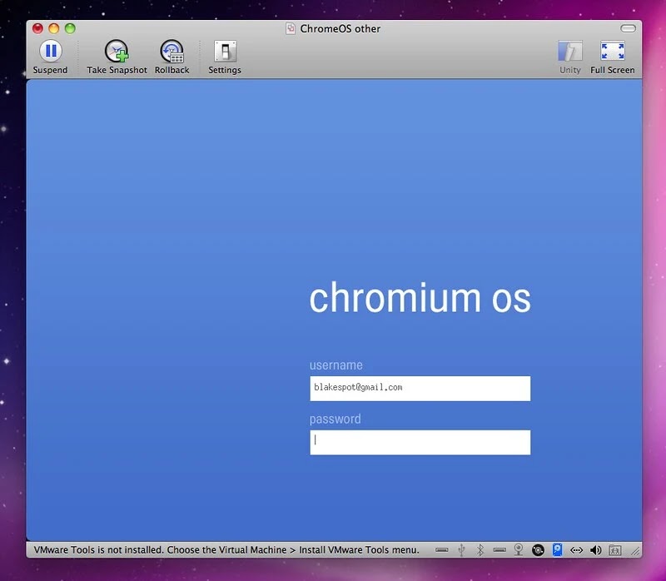Click the 'ChromeOS other' window title
The width and height of the screenshot is (666, 581).
pos(340,28)
